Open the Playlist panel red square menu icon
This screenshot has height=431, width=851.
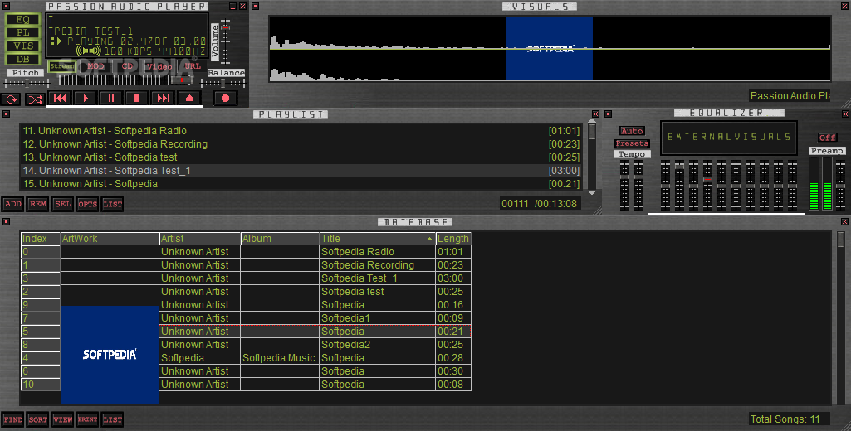7,114
